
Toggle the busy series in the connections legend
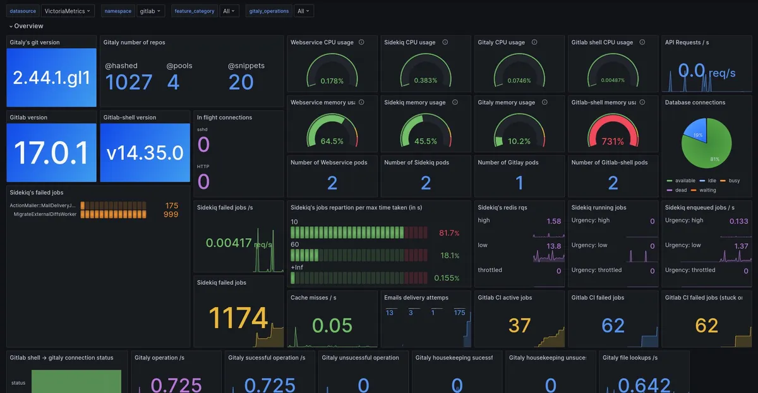point(733,181)
